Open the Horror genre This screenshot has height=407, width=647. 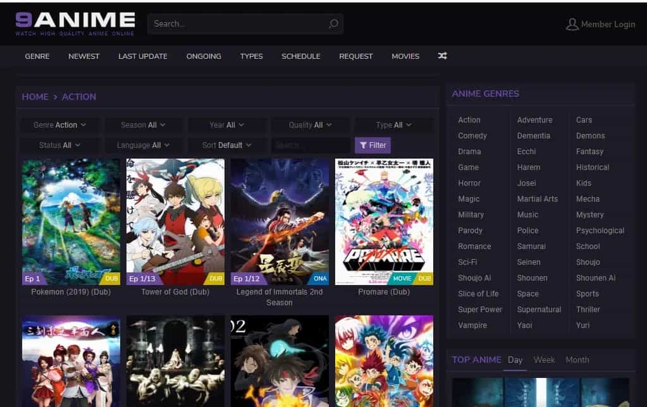pos(469,183)
